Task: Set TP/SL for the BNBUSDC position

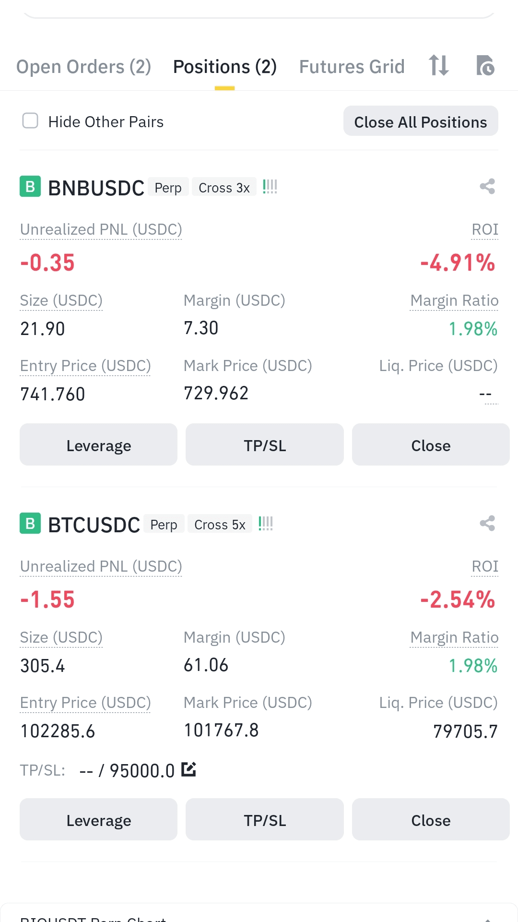Action: (x=265, y=444)
